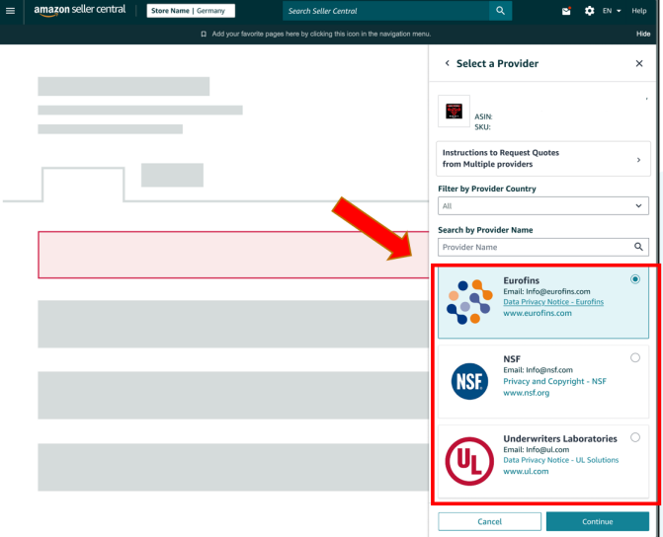
Task: Select the NSF radio button
Action: pyautogui.click(x=635, y=358)
